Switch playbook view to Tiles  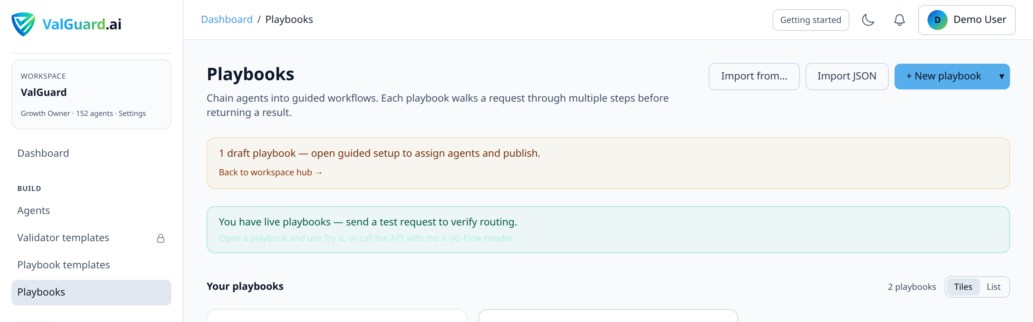tap(962, 287)
